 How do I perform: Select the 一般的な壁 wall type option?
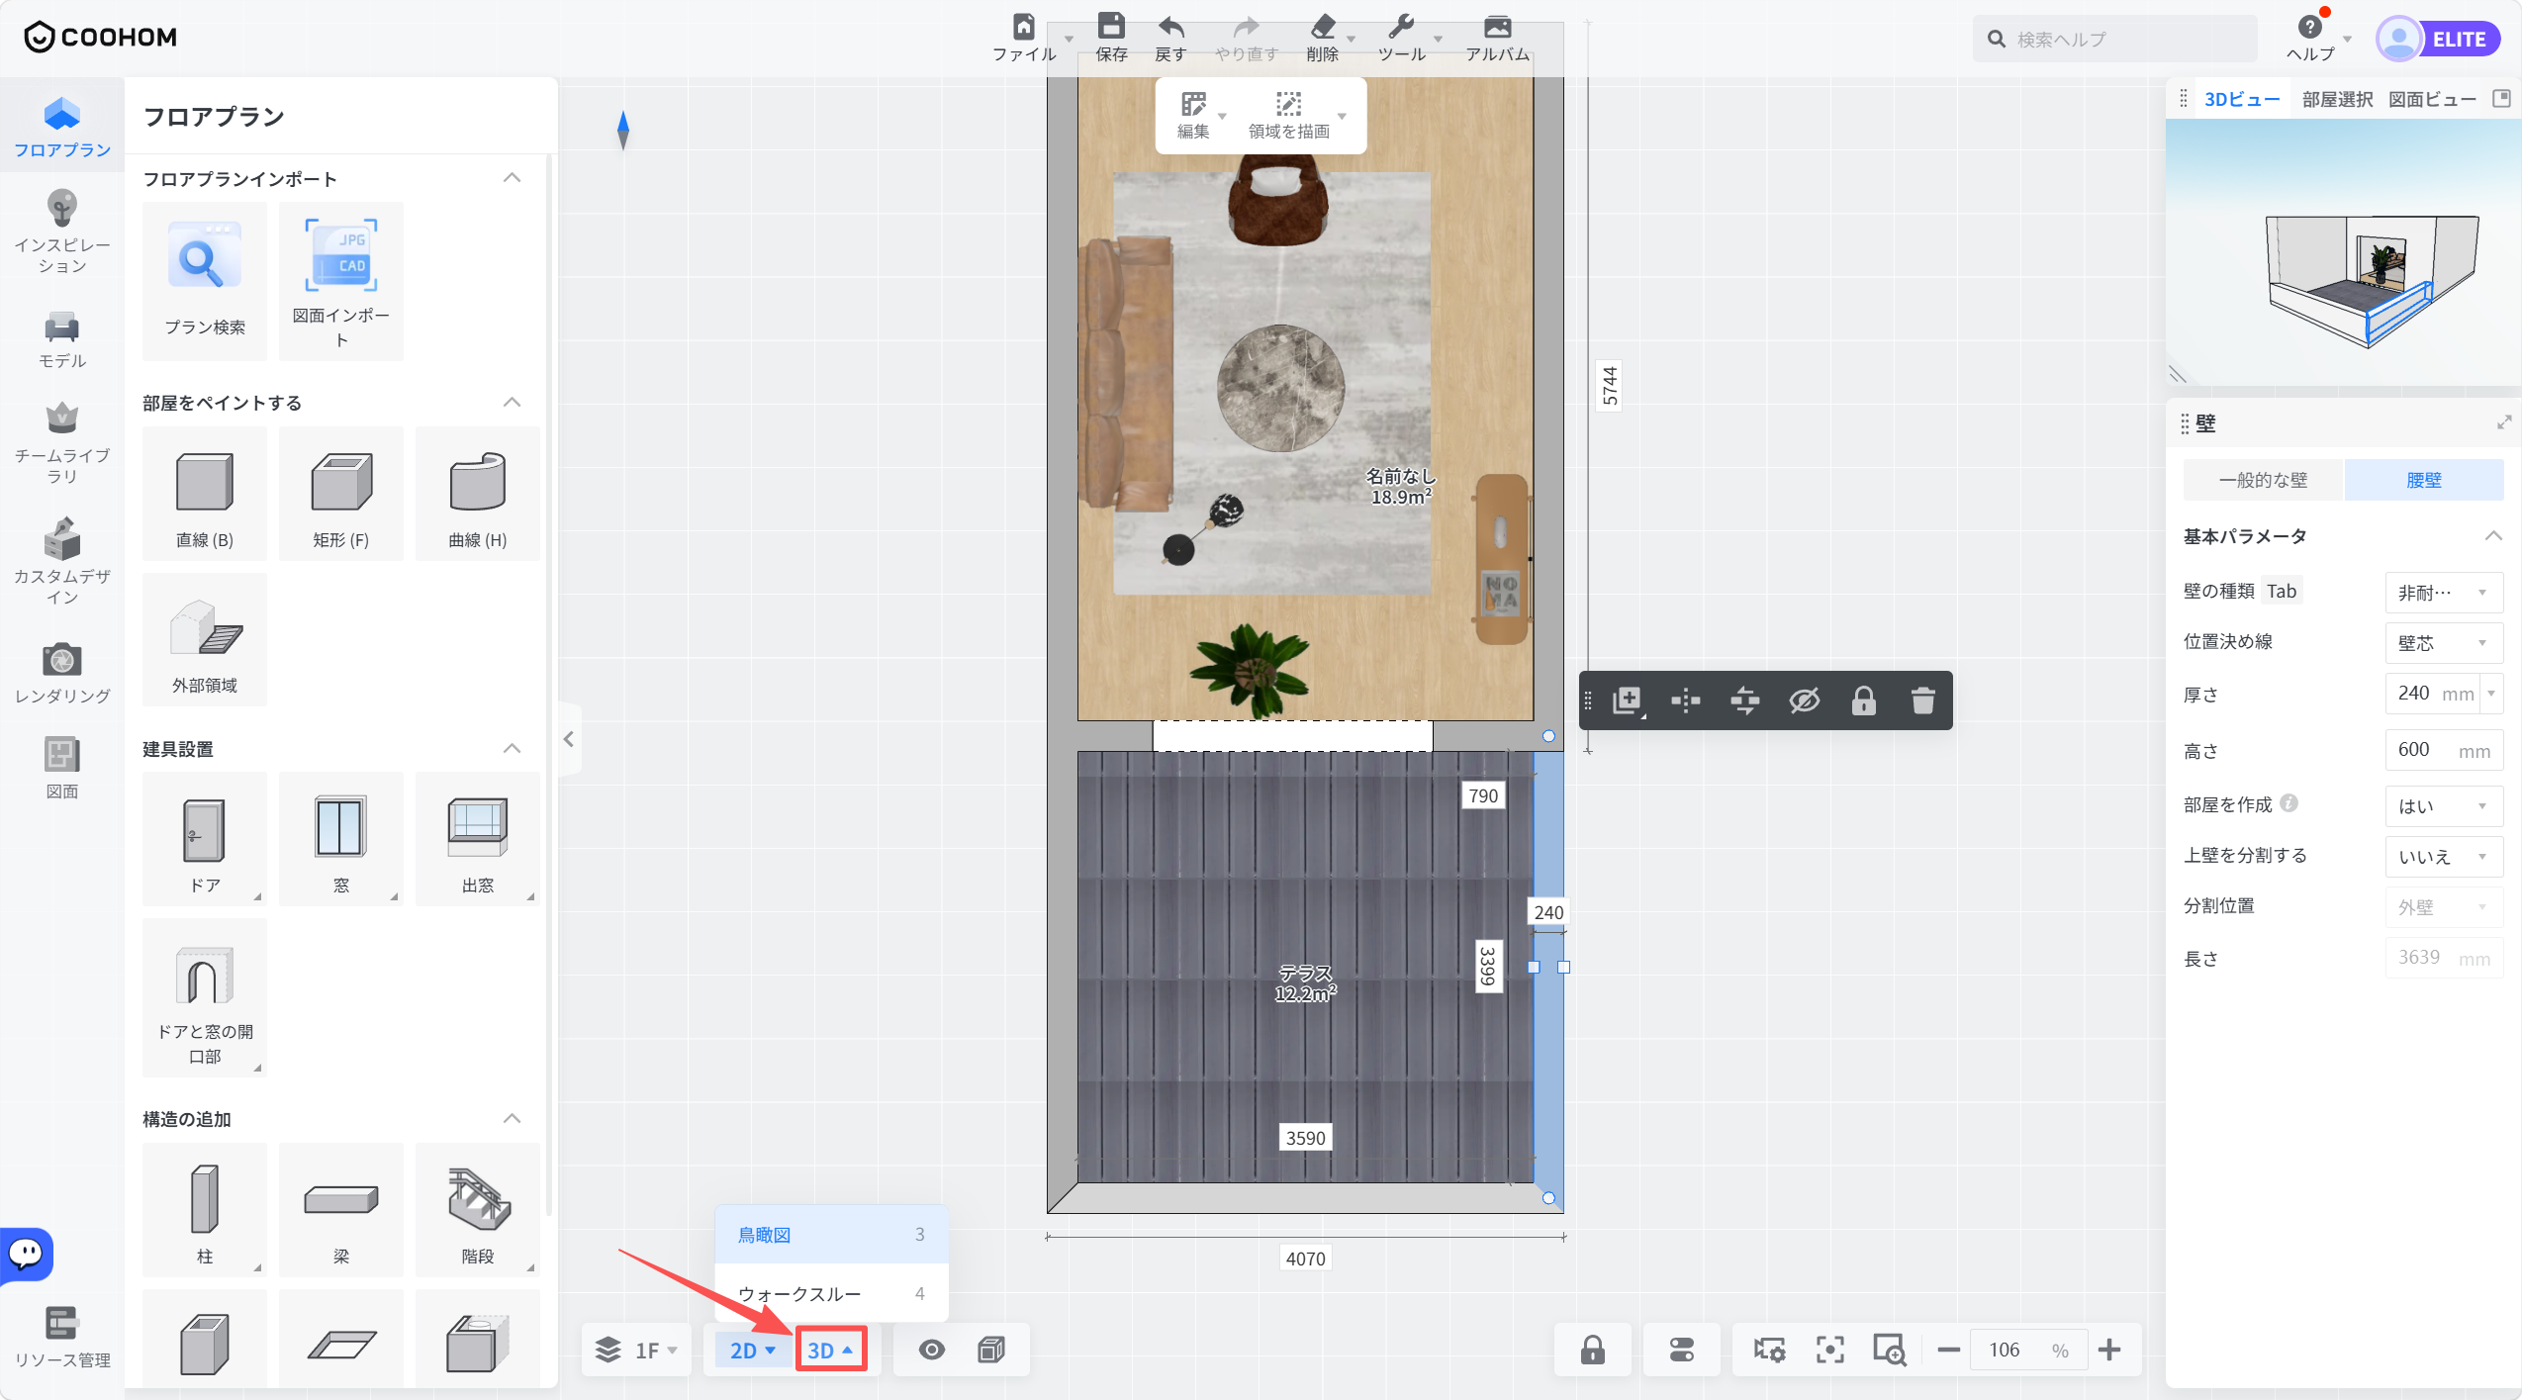point(2264,480)
